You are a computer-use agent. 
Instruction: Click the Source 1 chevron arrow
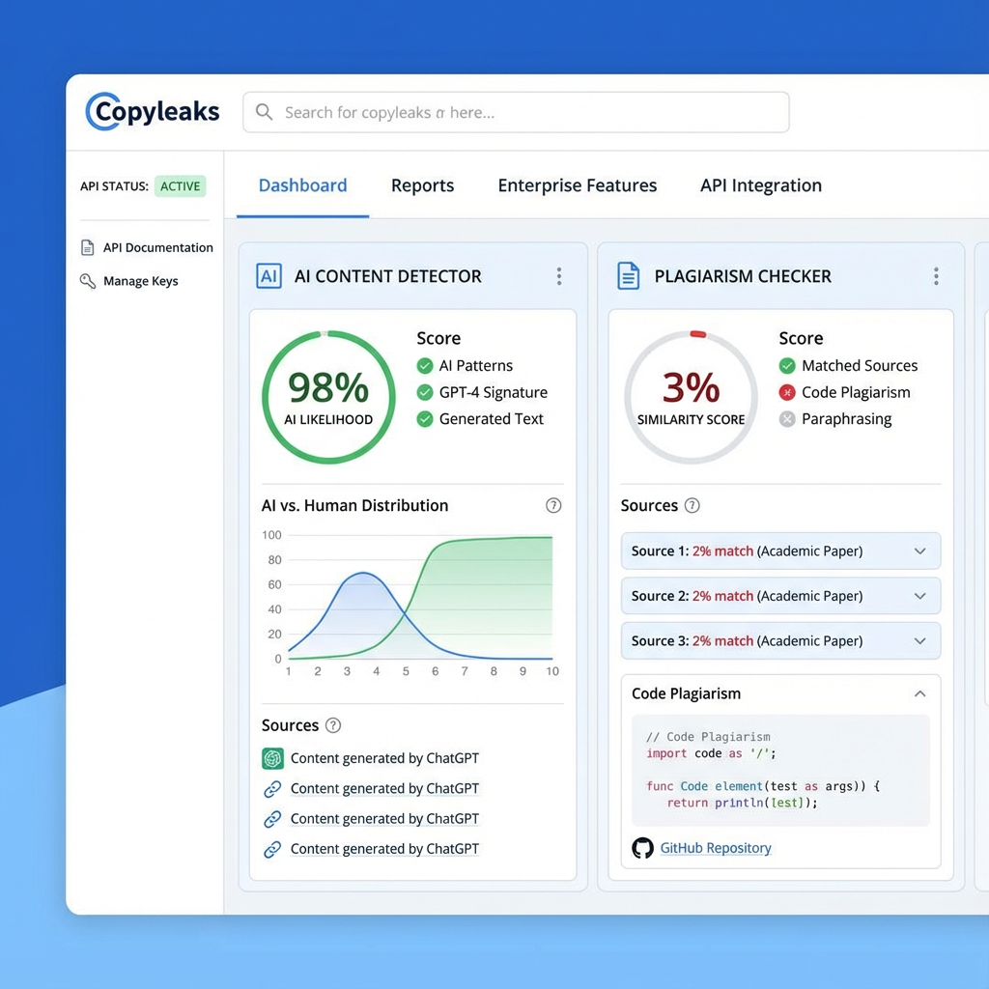[x=920, y=551]
